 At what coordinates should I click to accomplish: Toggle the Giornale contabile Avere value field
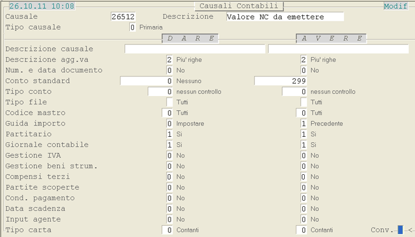point(304,145)
